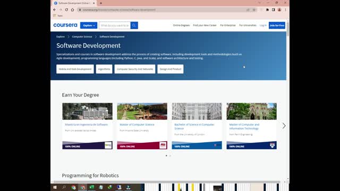The height and width of the screenshot is (191, 340).
Task: Select Design And Product topic
Action: [171, 69]
